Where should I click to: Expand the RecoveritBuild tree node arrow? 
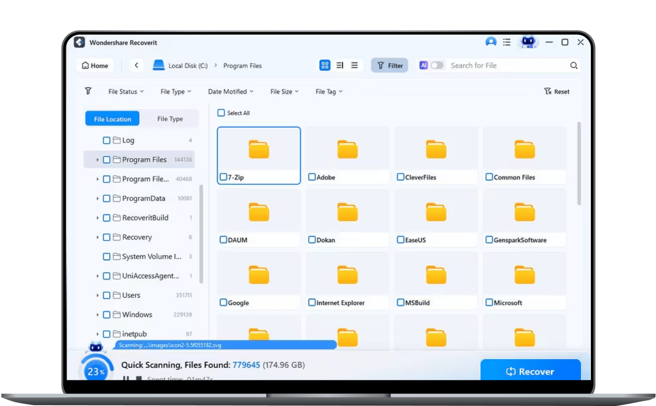point(98,218)
